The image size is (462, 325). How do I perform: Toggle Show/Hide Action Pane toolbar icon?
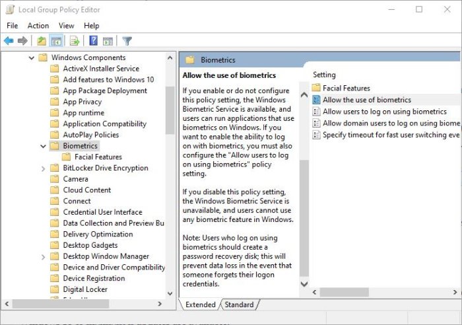point(108,41)
